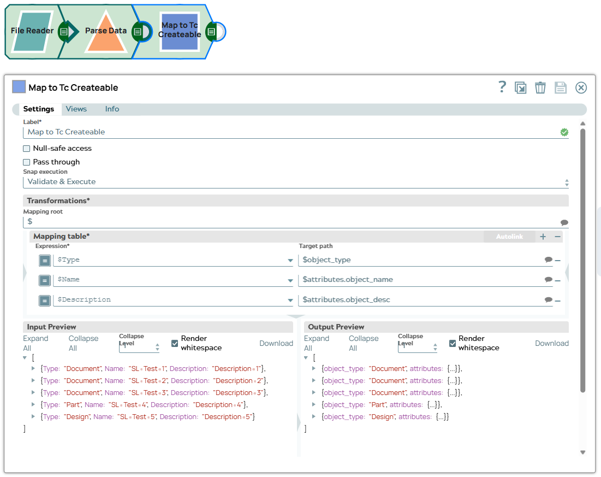Screen dimensions: 601x477
Task: Adjust Input Preview Collapse Level stepper
Action: 157,348
